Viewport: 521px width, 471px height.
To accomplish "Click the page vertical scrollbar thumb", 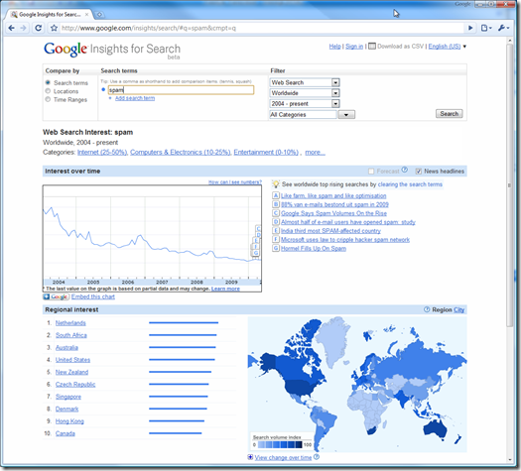I will click(509, 185).
